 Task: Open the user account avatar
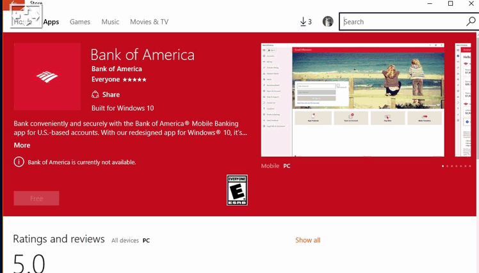click(328, 21)
